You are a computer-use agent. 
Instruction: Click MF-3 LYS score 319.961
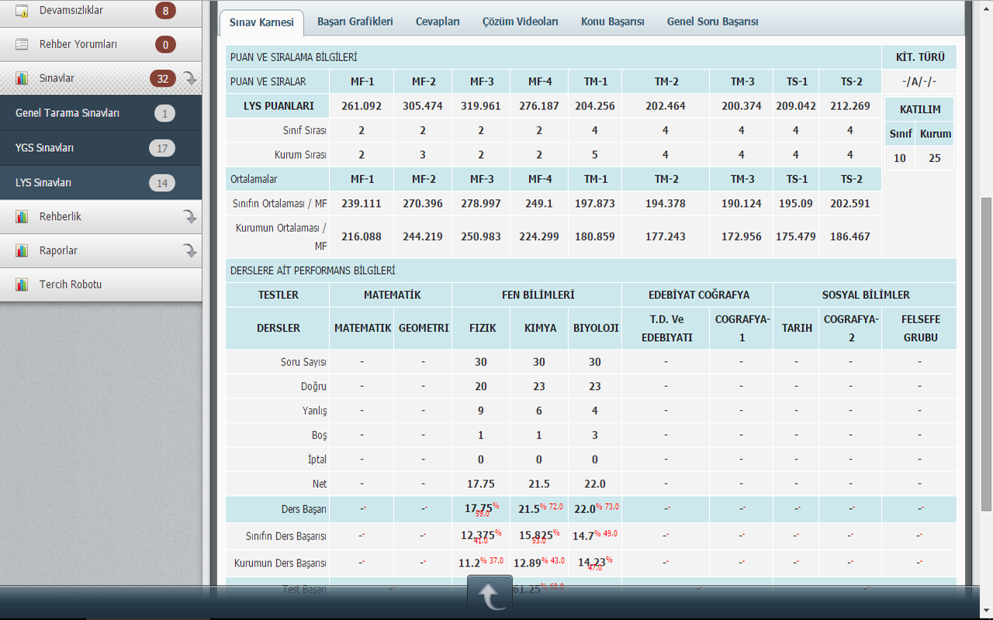tap(481, 106)
